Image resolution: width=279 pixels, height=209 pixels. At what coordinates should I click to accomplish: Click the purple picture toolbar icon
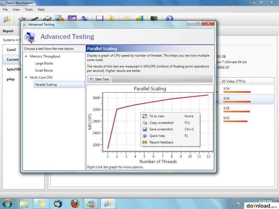(x=72, y=18)
